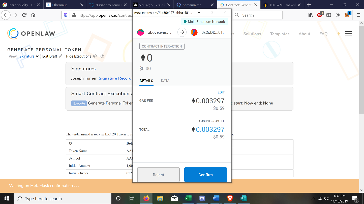Image resolution: width=364 pixels, height=204 pixels.
Task: Open the OpenLaw hamburger menu
Action: click(x=348, y=34)
